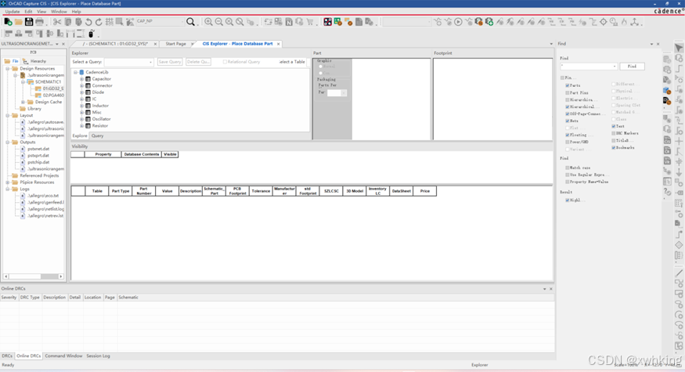Click the Zoom Out icon
Screen dimensions: 685x372
219,22
